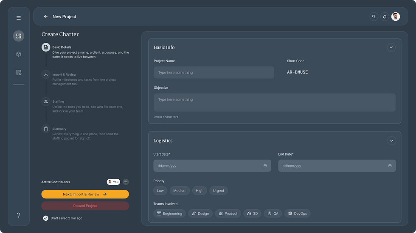The image size is (416, 233).
Task: Click the Teams Involved label
Action: pyautogui.click(x=165, y=204)
